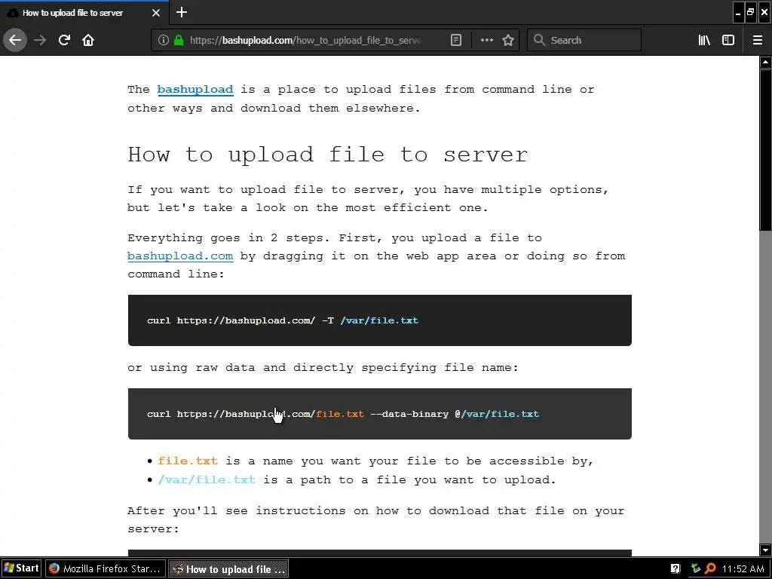Open the Library icon
Screen dimensions: 772x579
coord(704,40)
